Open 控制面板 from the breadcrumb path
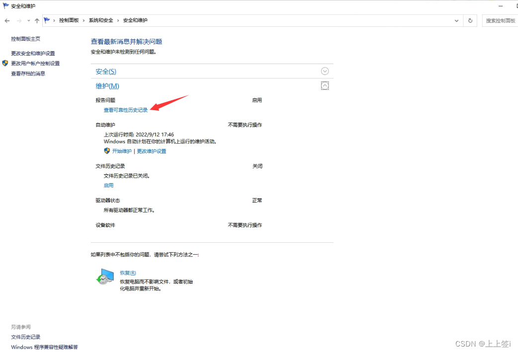Screen dimensions: 518x352 [x=68, y=20]
